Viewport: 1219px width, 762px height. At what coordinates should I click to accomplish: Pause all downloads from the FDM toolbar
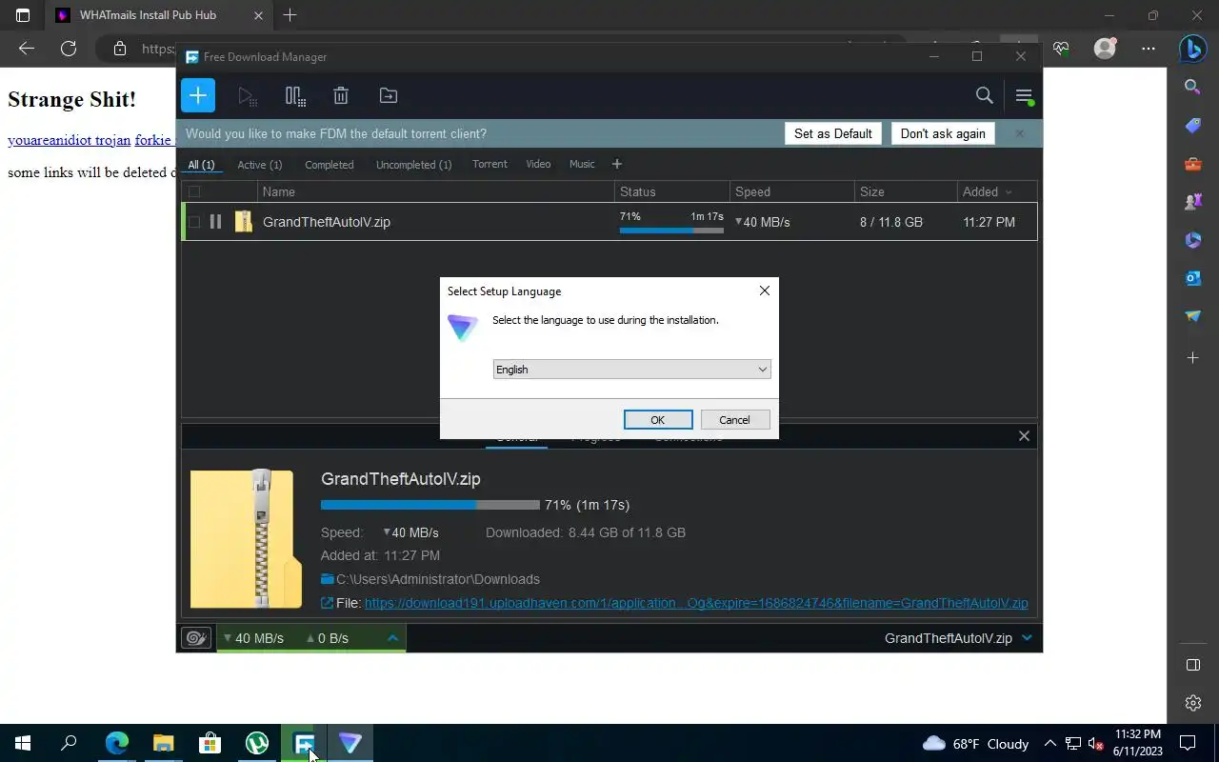(295, 95)
